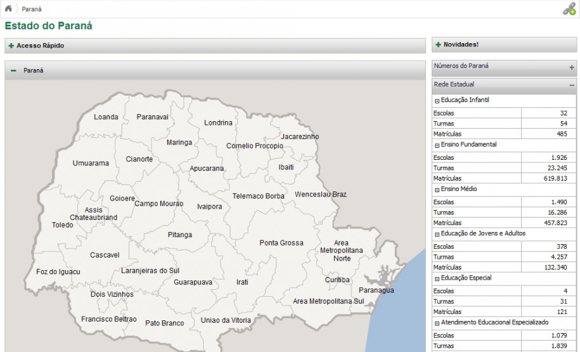Select Londrina region on the map
580x352 pixels.
pyautogui.click(x=218, y=122)
